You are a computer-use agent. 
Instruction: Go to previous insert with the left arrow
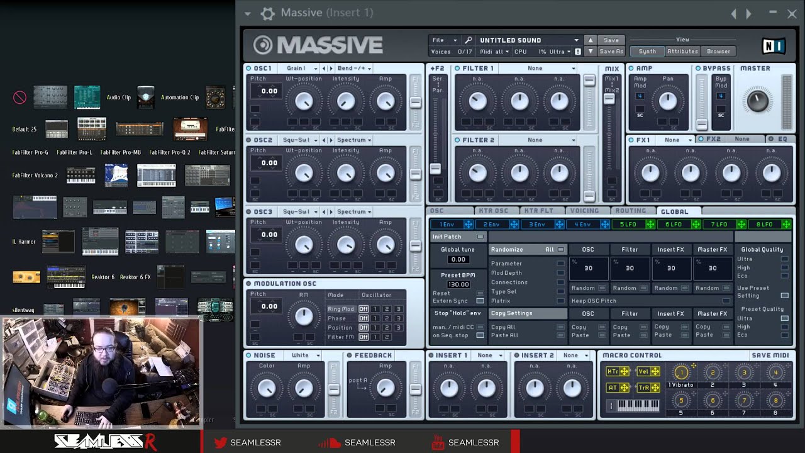(733, 13)
